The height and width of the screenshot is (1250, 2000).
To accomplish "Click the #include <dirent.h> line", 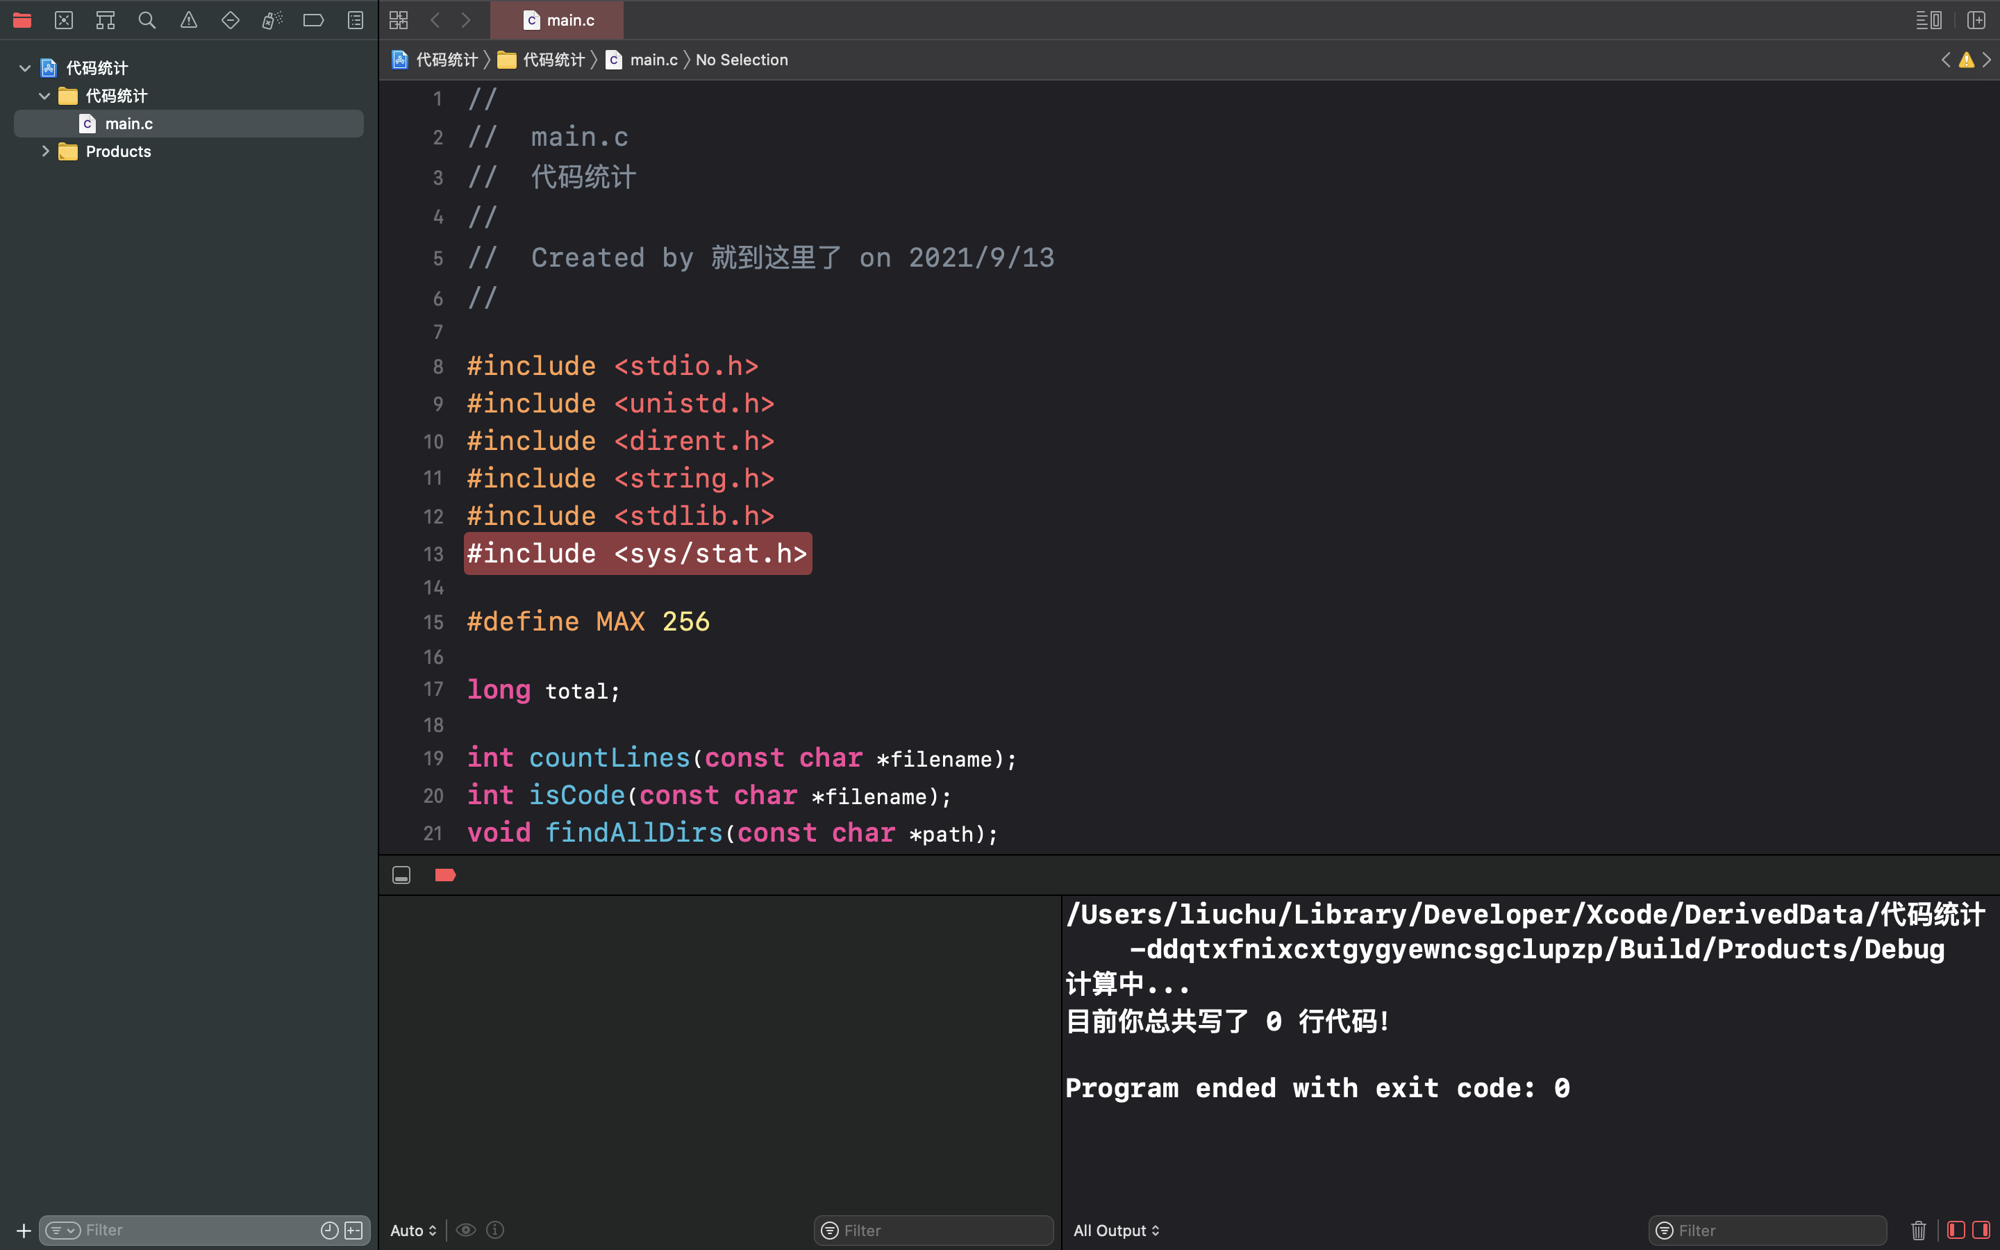I will pyautogui.click(x=621, y=441).
